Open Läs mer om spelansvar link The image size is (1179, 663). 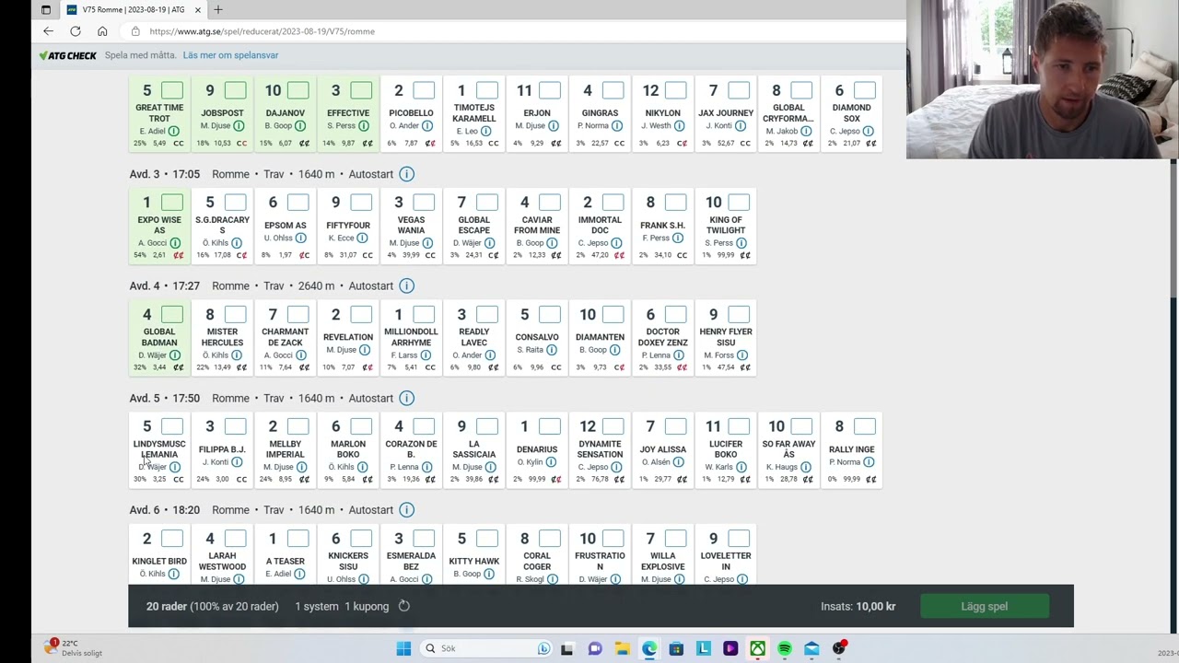pos(230,55)
